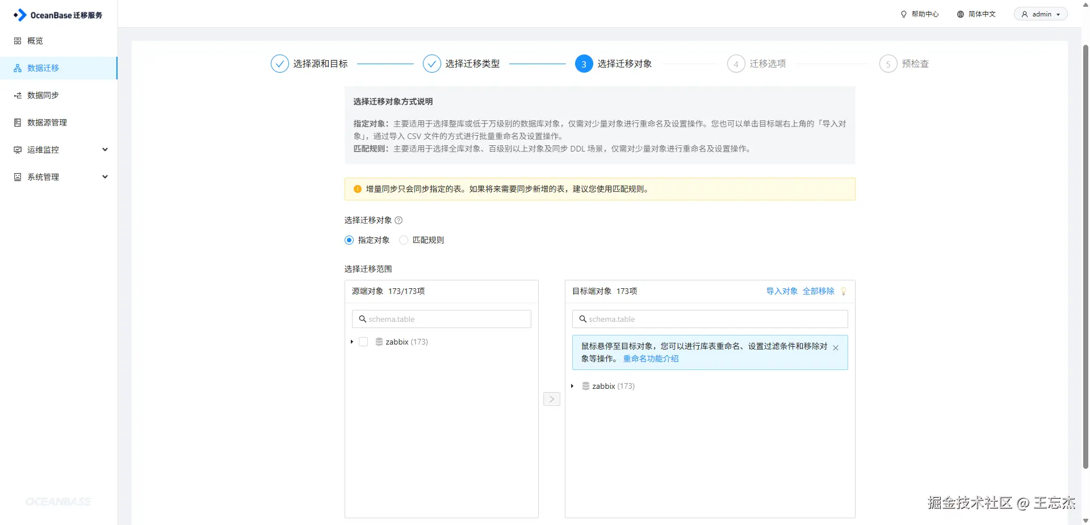Click the zabbix database icon in source tree

click(x=379, y=342)
